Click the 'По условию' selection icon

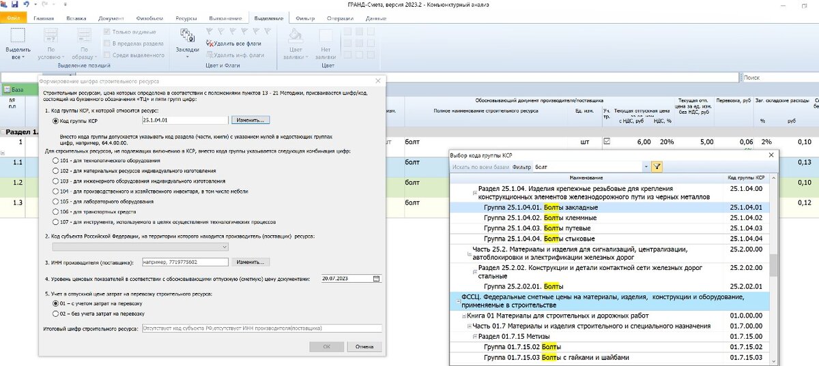click(x=52, y=35)
